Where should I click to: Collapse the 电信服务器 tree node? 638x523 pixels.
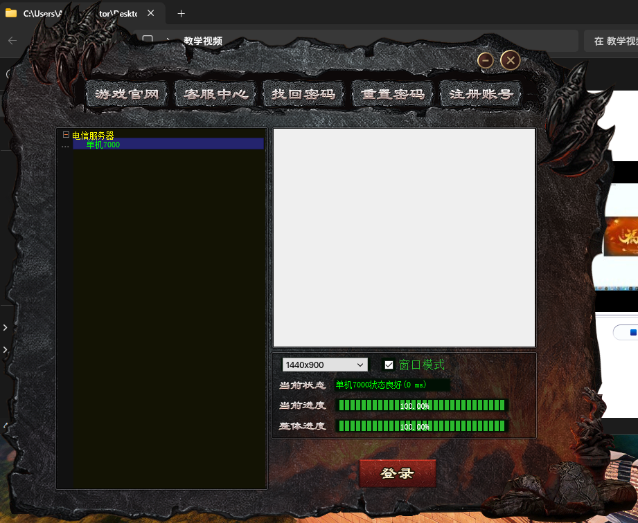(x=66, y=136)
